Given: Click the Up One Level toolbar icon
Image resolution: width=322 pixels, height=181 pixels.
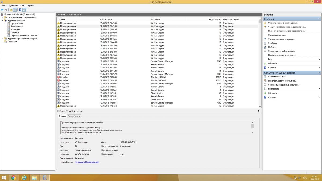Looking at the screenshot, I should (11, 10).
